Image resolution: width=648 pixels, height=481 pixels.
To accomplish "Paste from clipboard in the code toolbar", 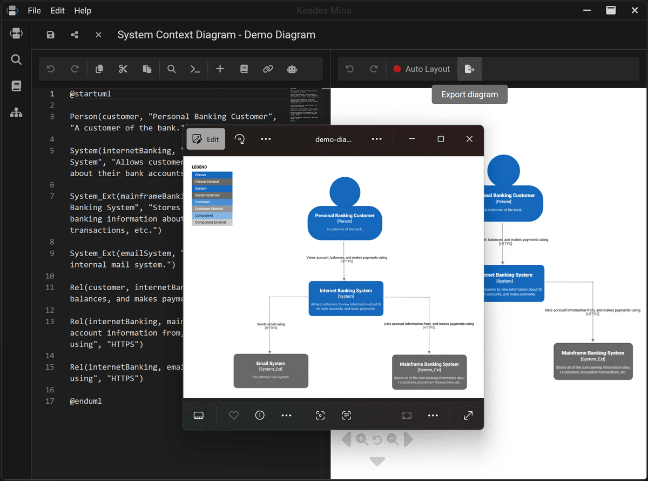I will pos(146,69).
